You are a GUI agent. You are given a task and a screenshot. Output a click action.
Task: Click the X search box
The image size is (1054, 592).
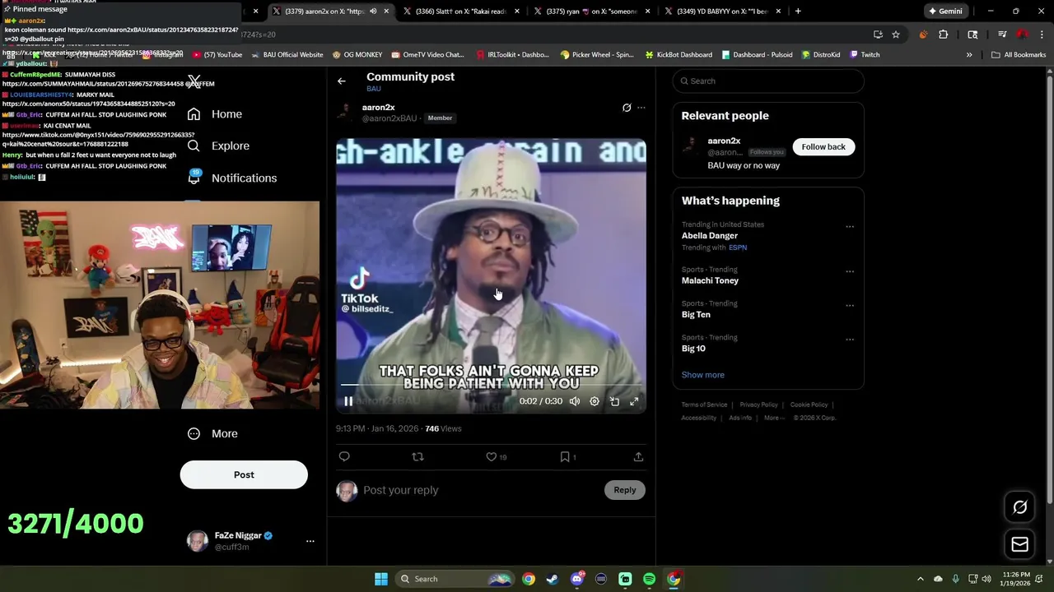click(768, 81)
